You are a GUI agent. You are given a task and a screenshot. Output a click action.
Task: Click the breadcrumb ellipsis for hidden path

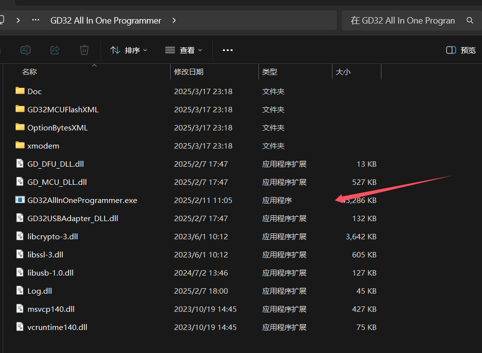pos(35,21)
